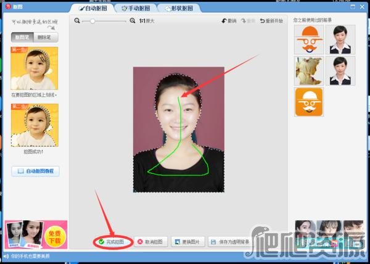Click the zoom out magnifier icon
370x264 pixels.
[77, 21]
